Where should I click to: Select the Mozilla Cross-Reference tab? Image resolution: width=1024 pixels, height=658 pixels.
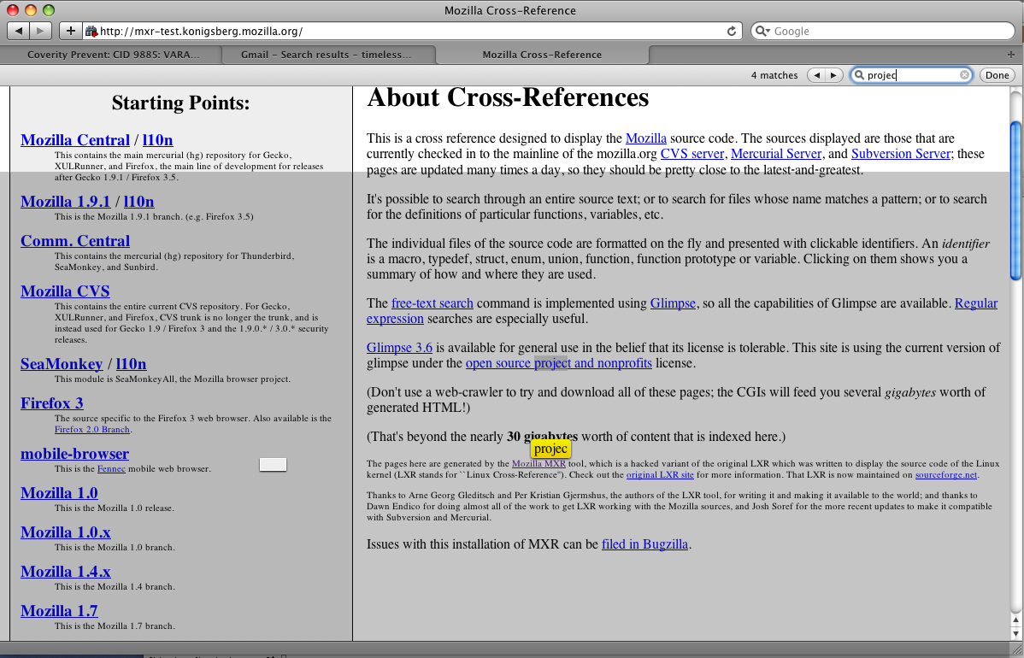[542, 55]
